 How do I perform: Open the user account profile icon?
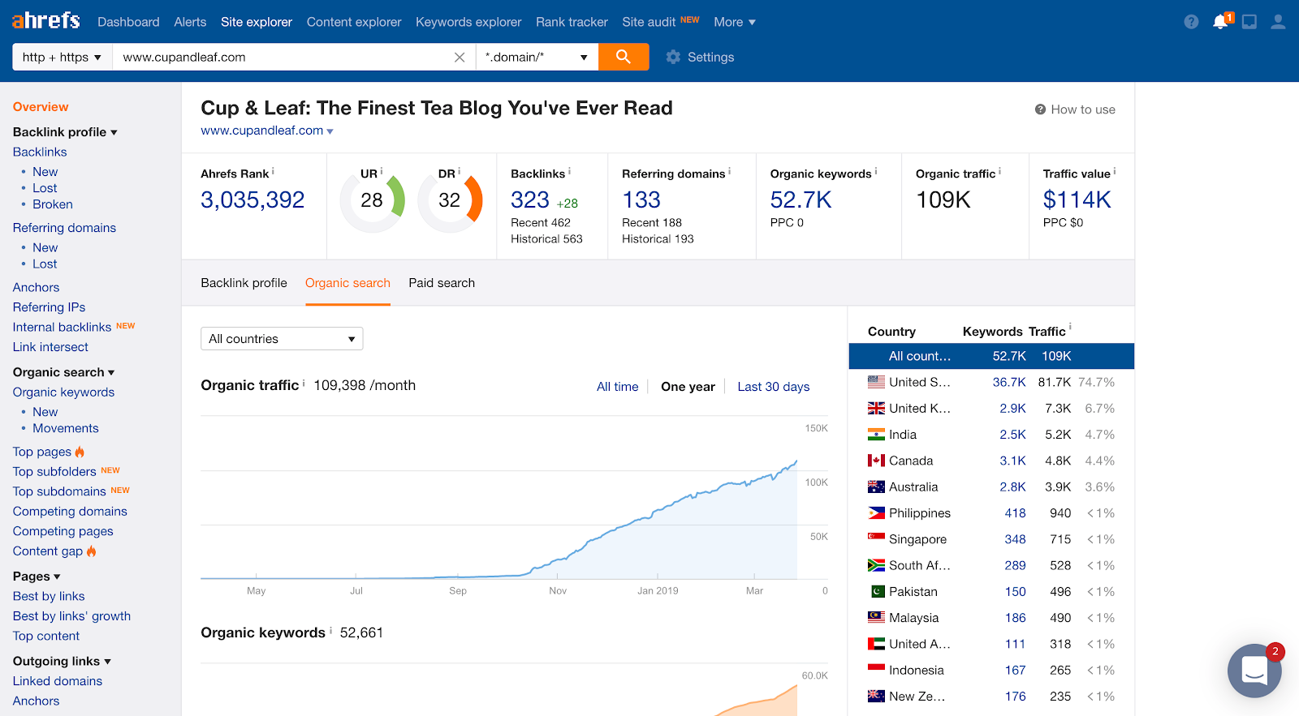coord(1278,22)
